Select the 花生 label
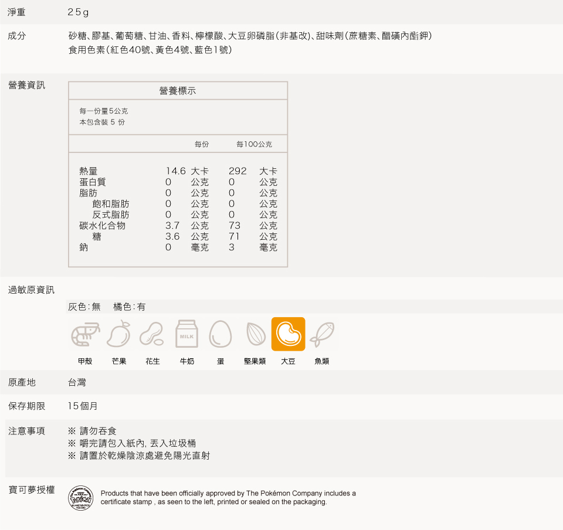This screenshot has height=530, width=563. pyautogui.click(x=152, y=361)
